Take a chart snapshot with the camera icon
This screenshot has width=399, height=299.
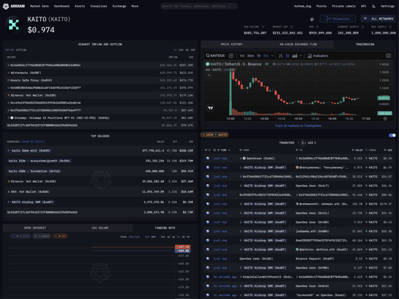coord(388,56)
